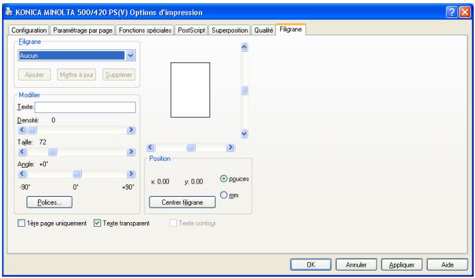The height and width of the screenshot is (278, 475).
Task: Click the Annuler button
Action: click(x=357, y=265)
